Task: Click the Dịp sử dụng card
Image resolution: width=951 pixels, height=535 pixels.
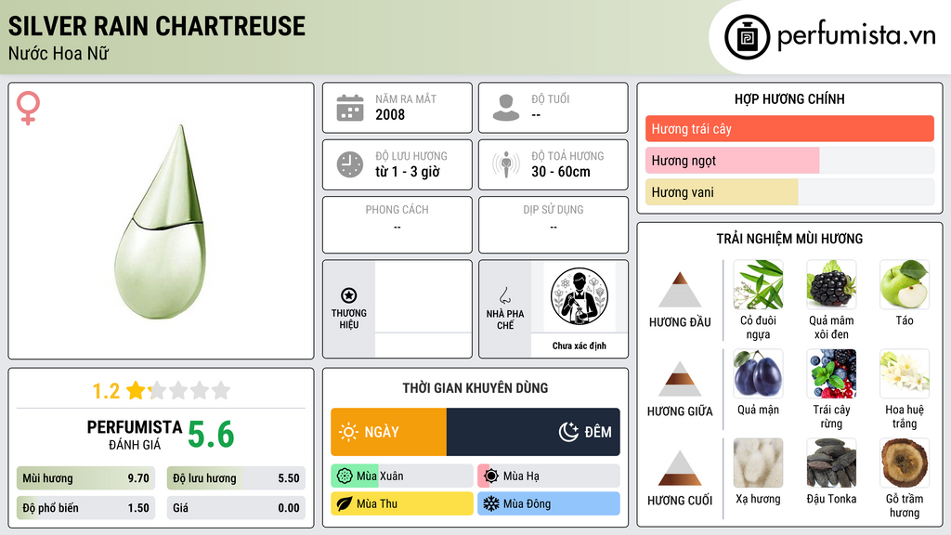Action: pos(554,225)
